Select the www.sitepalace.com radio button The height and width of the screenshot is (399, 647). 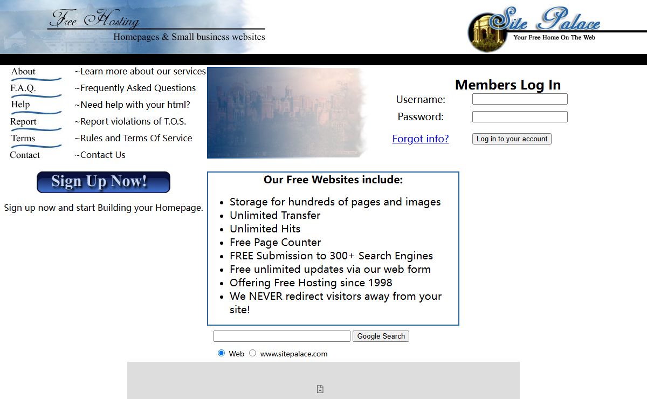click(252, 353)
